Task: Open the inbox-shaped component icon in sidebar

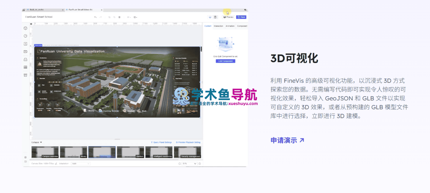Action: coord(25,59)
